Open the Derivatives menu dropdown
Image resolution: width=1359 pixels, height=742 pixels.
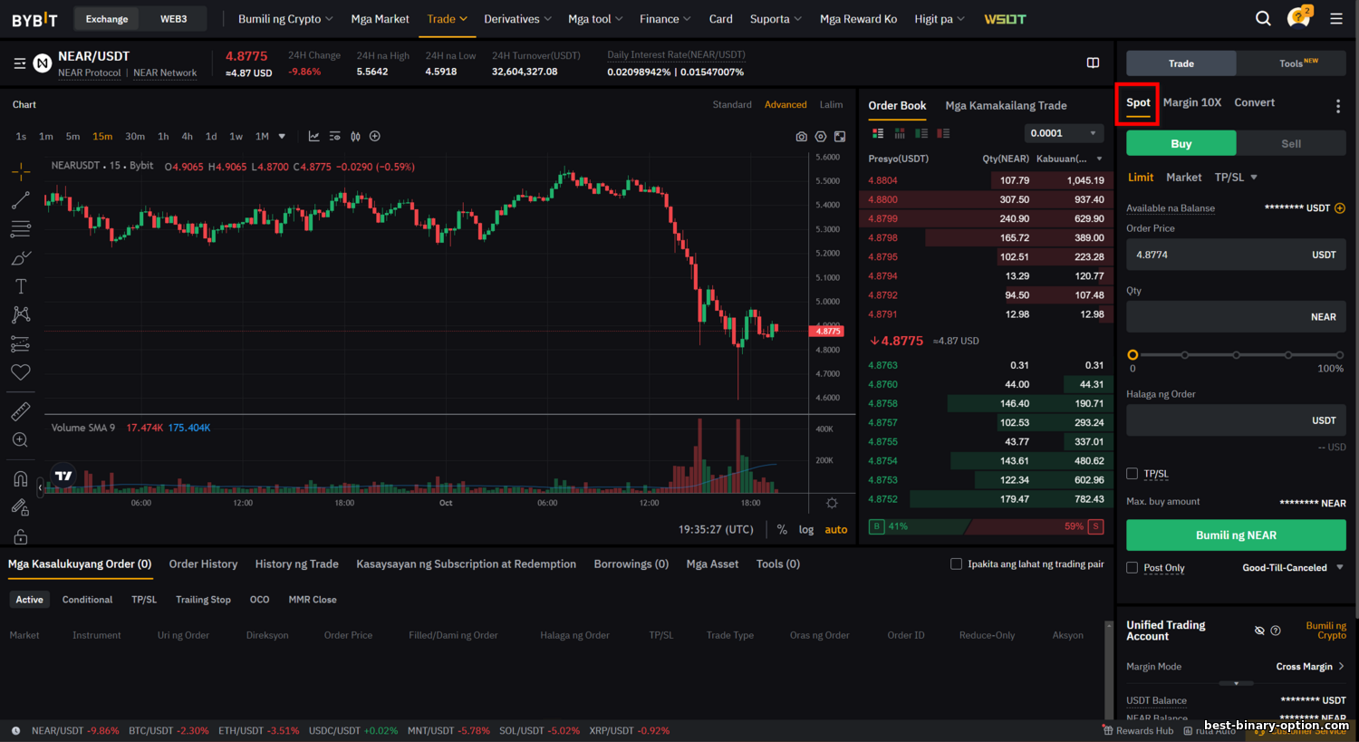click(x=518, y=19)
